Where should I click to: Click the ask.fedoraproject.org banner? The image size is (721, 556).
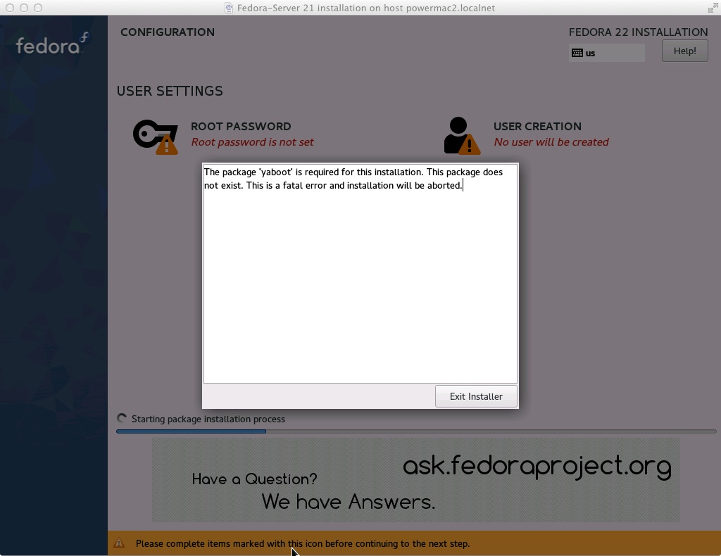pyautogui.click(x=415, y=479)
